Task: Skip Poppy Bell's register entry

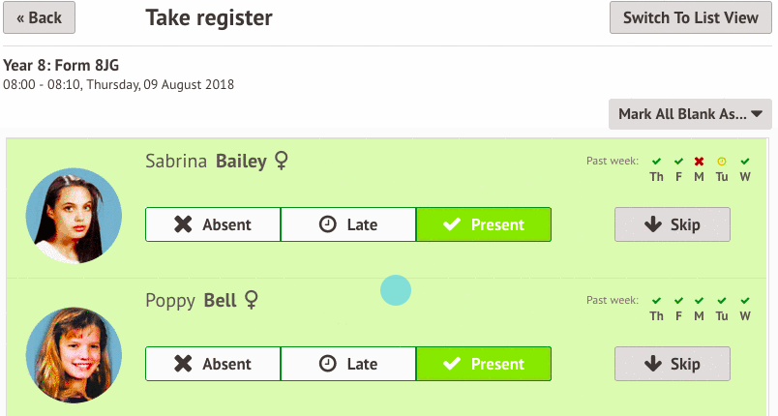Action: pyautogui.click(x=673, y=364)
